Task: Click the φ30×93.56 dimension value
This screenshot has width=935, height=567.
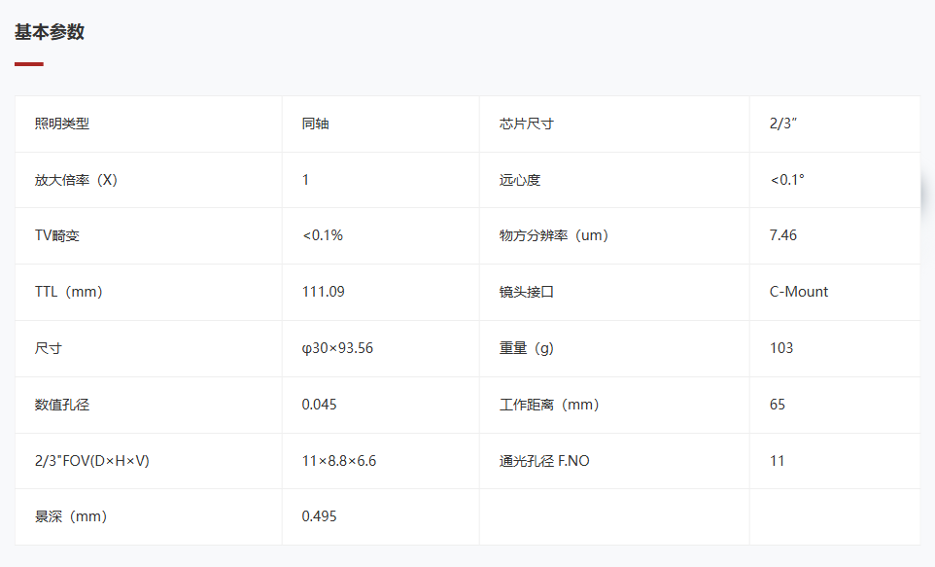Action: pyautogui.click(x=337, y=348)
